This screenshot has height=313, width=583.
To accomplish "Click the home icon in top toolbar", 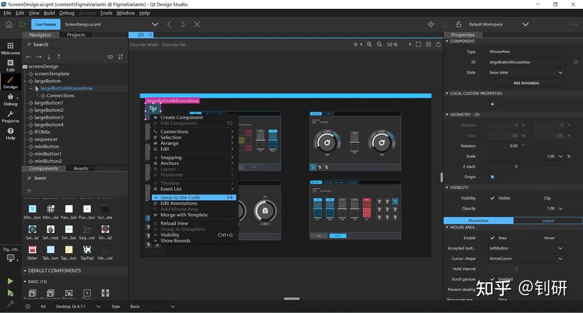I will tap(9, 24).
